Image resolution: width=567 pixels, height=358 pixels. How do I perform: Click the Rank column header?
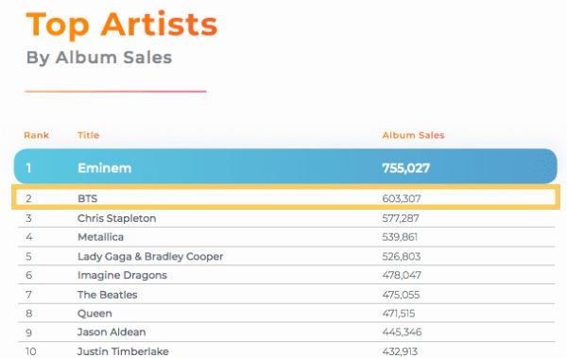pyautogui.click(x=36, y=135)
